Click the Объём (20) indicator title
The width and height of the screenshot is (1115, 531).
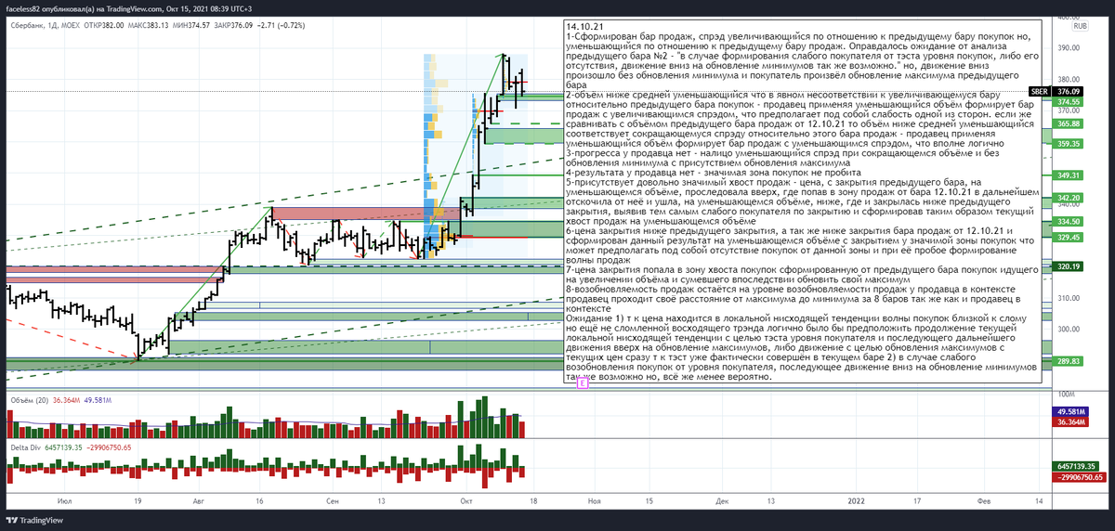coord(30,400)
